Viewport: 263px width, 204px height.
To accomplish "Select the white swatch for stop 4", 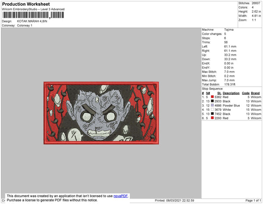I will coord(212,109).
